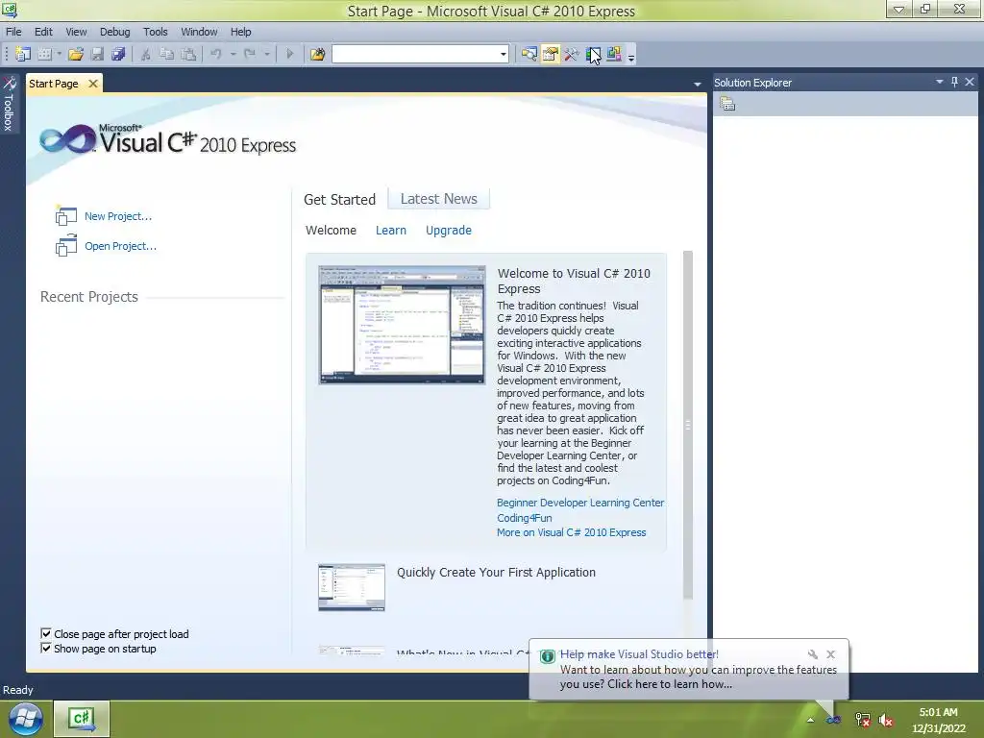Viewport: 984px width, 738px height.
Task: Switch to the Get Started tab
Action: 339,200
